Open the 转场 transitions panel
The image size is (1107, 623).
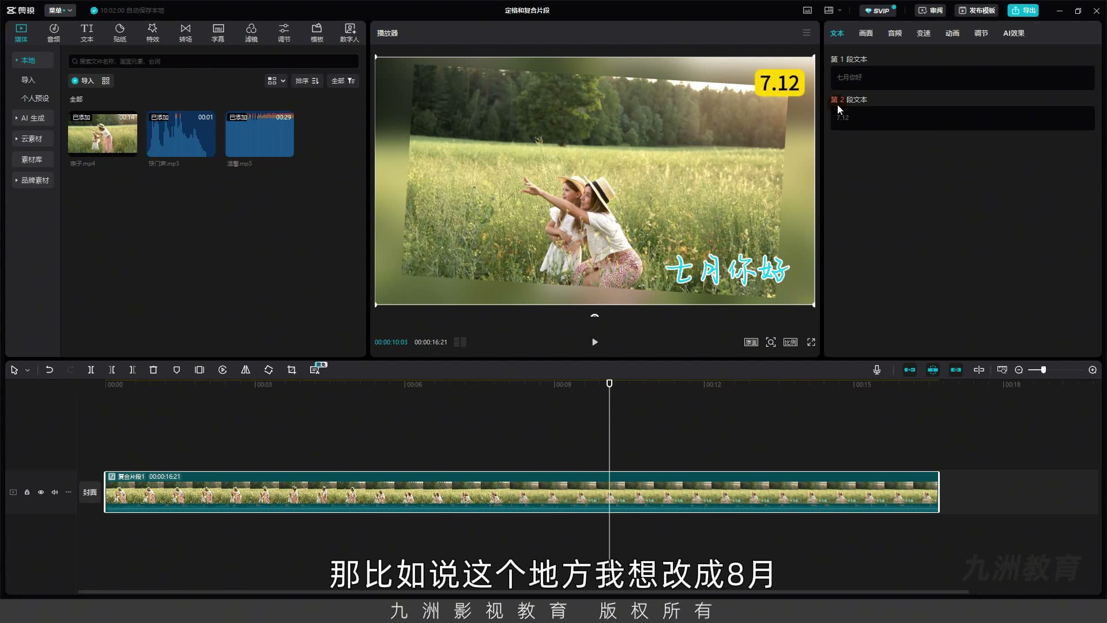coord(186,33)
